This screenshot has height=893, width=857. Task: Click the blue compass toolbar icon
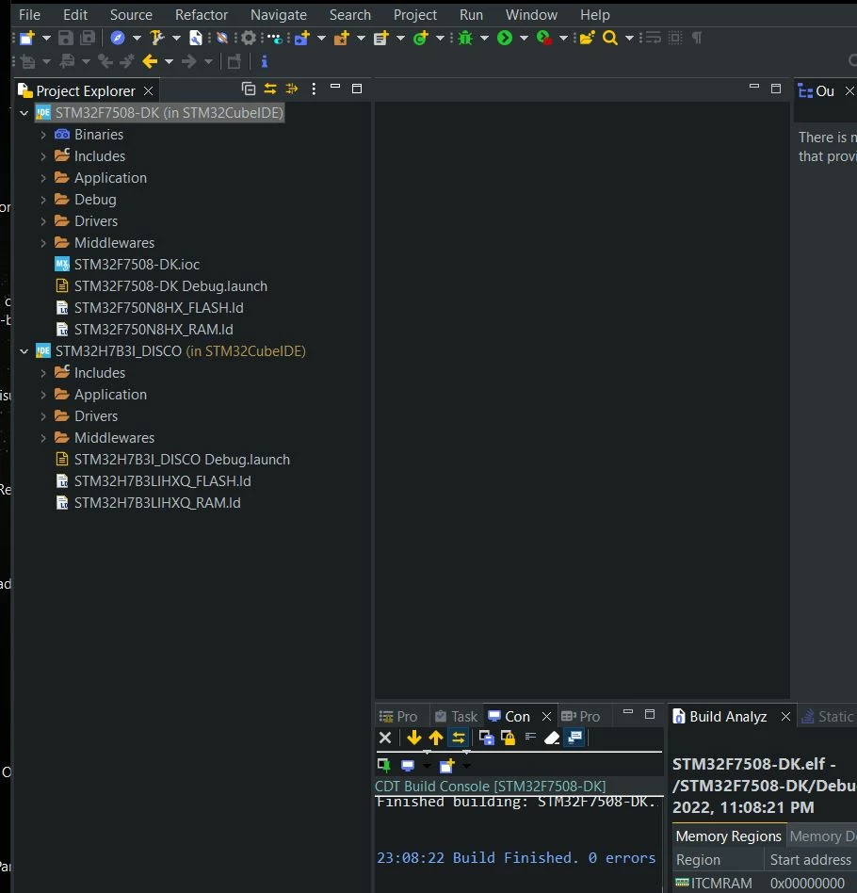tap(118, 39)
